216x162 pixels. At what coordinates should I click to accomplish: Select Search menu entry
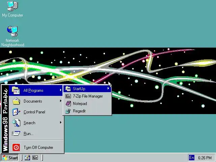point(36,123)
